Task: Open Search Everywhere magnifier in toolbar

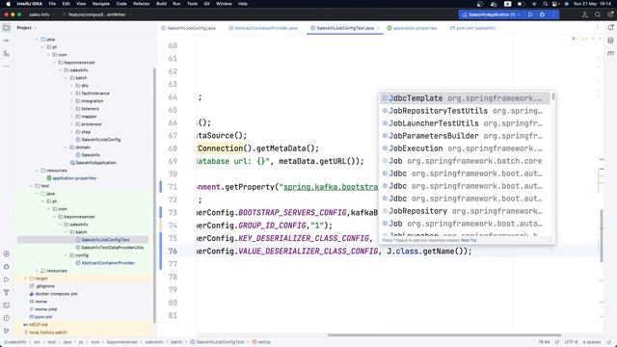Action: tap(598, 14)
